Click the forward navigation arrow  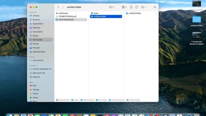(63, 7)
